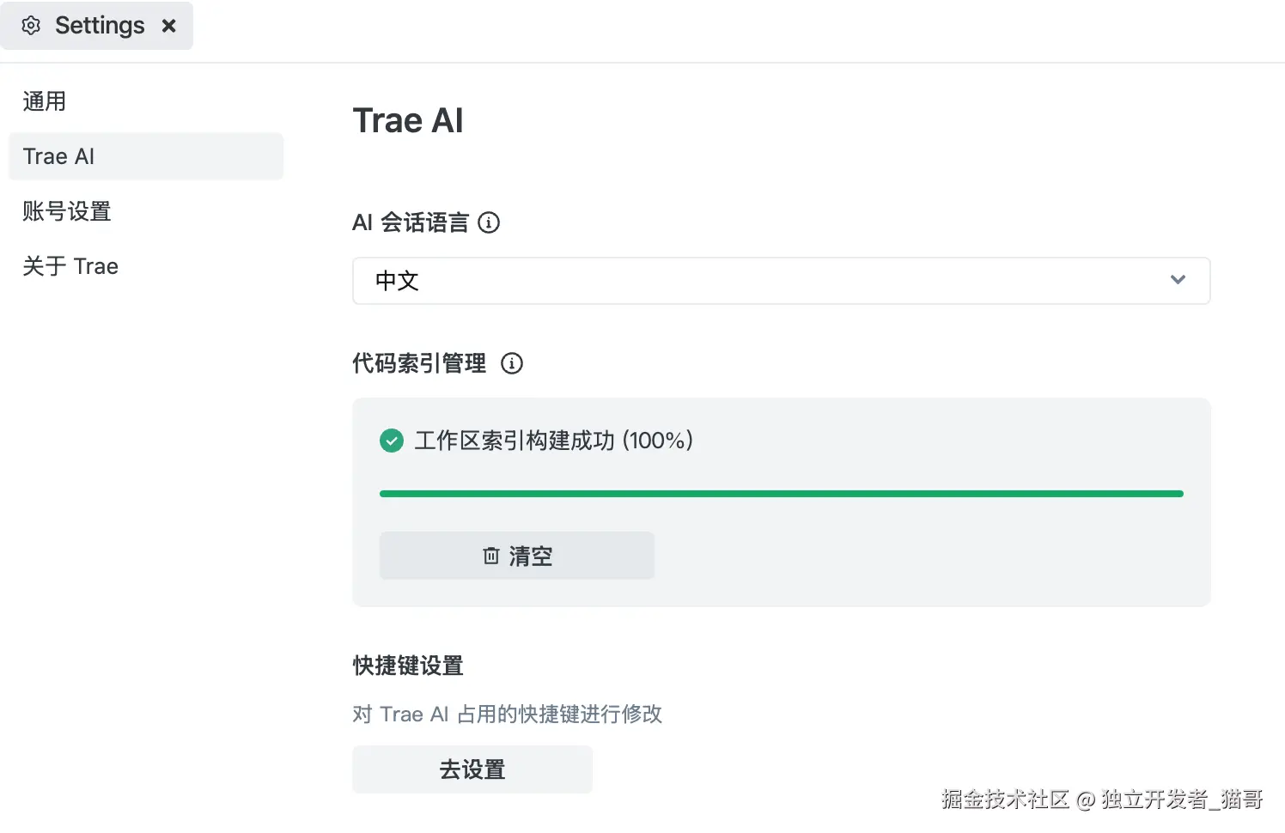Viewport: 1285px width, 833px height.
Task: Open the info icon next to AI 会话语言
Action: tap(489, 222)
